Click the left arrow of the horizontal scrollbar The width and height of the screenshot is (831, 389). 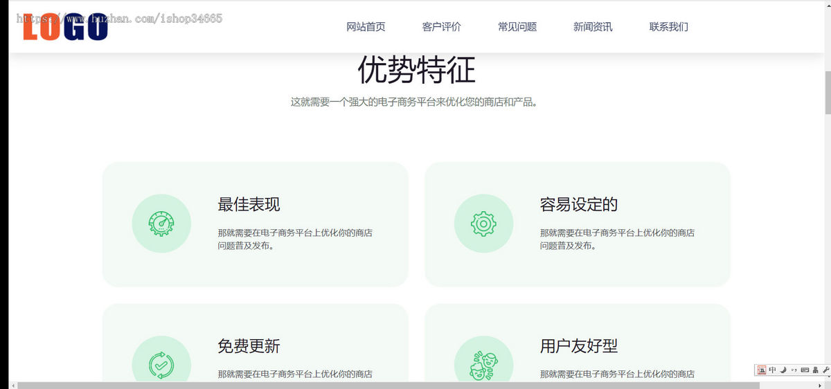tap(12, 386)
